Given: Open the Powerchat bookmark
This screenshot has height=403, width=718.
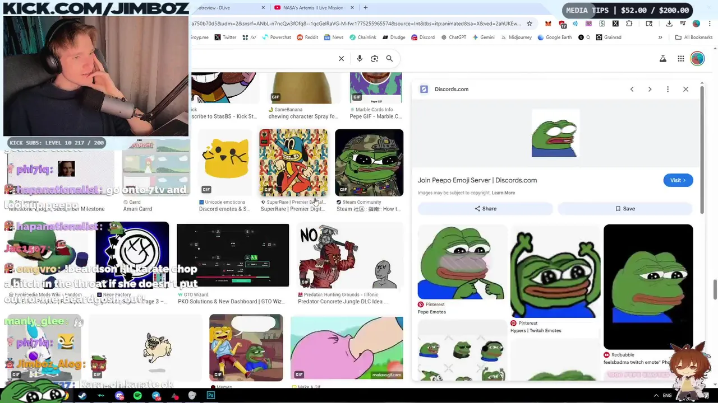Looking at the screenshot, I should coord(276,38).
